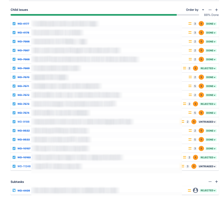Viewport: 221px width, 198px height.
Task: Open the REJECTED status dropdown on WD-7569
Action: tap(208, 68)
